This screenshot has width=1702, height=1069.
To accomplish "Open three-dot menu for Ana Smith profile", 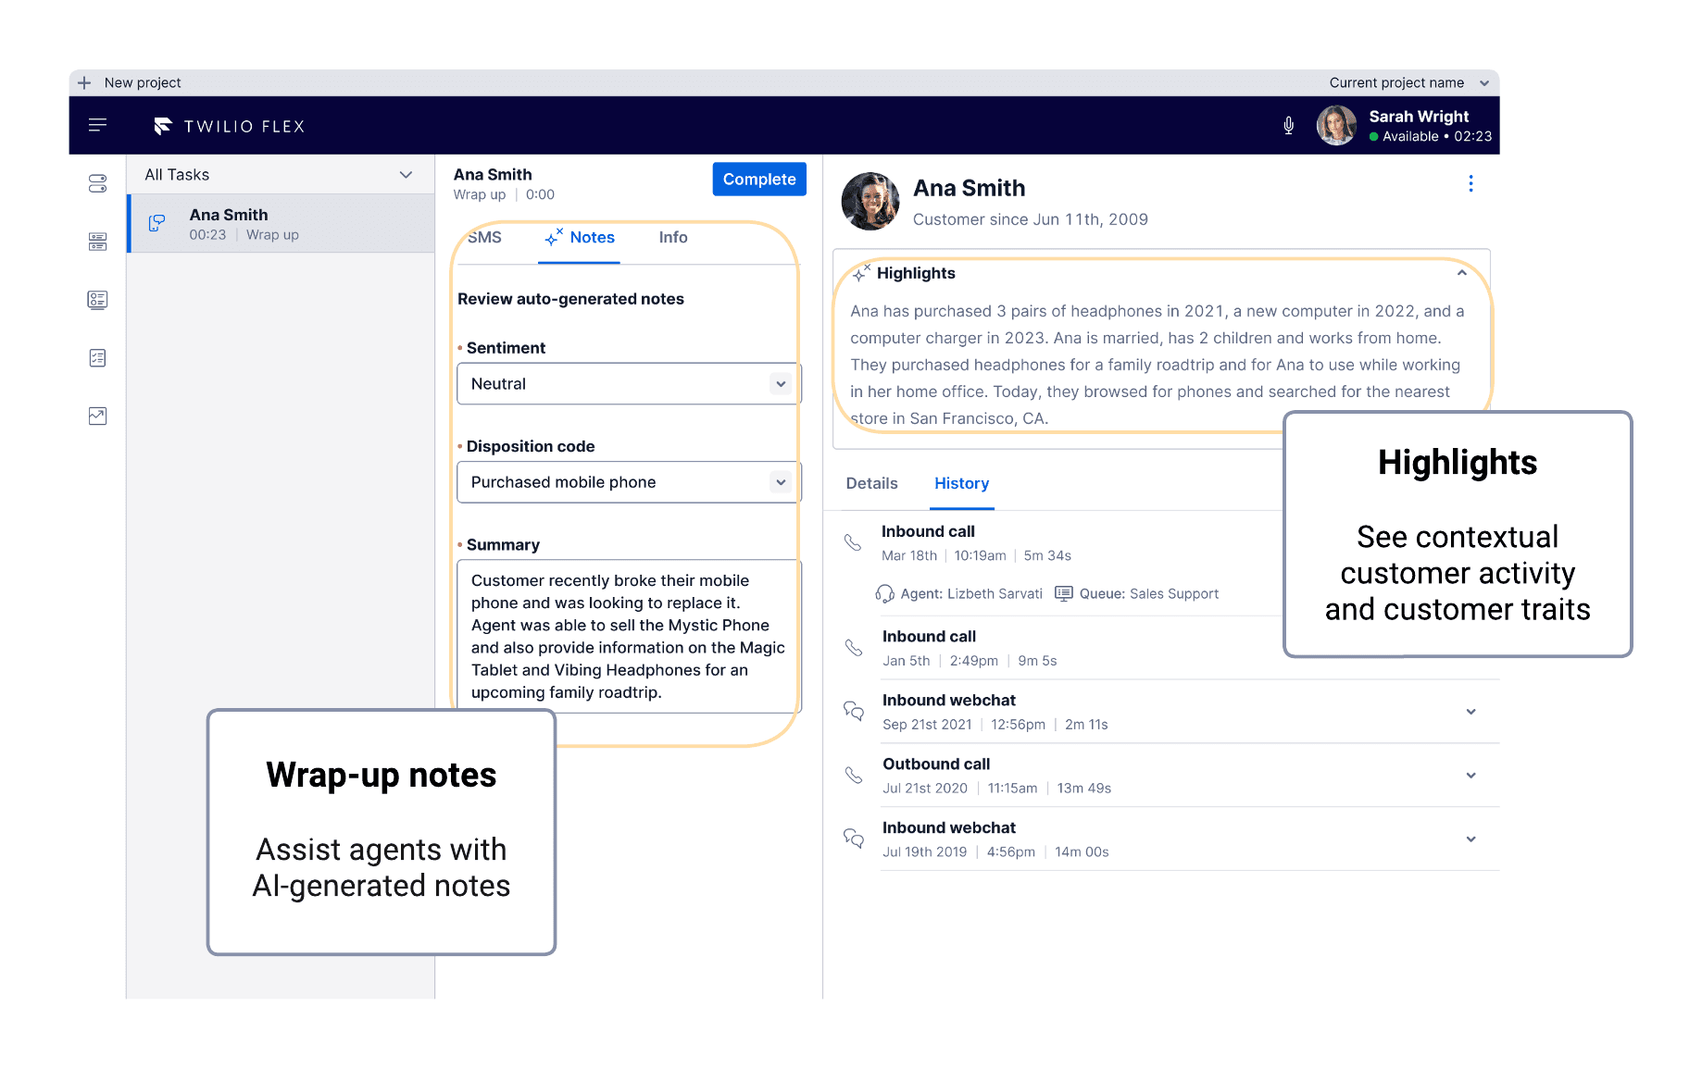I will [1470, 183].
